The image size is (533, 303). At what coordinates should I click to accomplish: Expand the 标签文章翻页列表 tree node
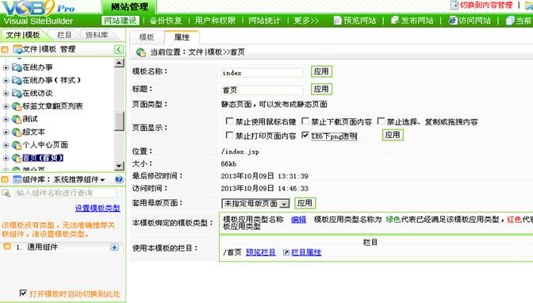[6, 106]
